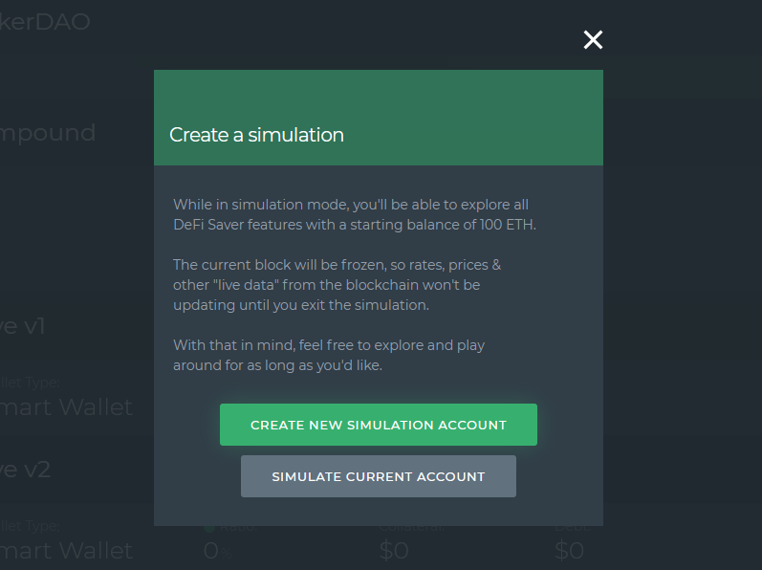
Task: Click the paragraph about the frozen current block
Action: [x=337, y=285]
